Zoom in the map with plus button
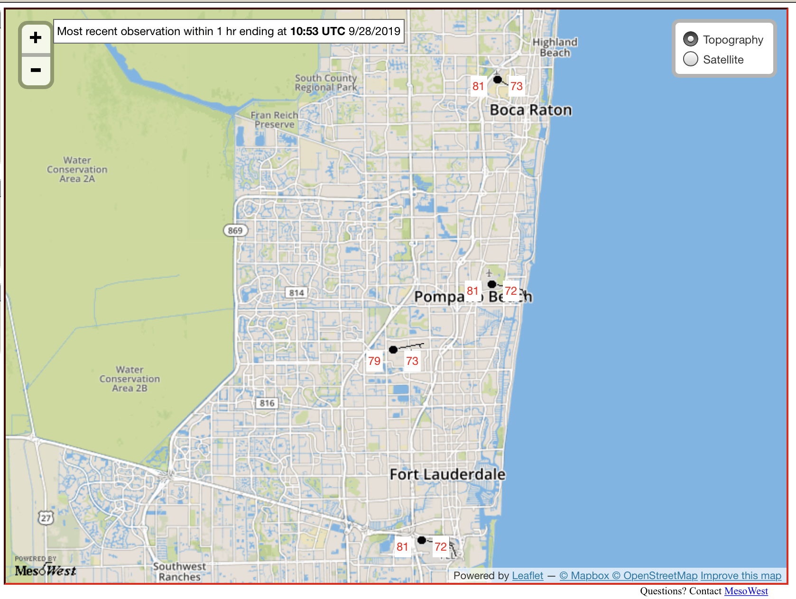 point(36,38)
